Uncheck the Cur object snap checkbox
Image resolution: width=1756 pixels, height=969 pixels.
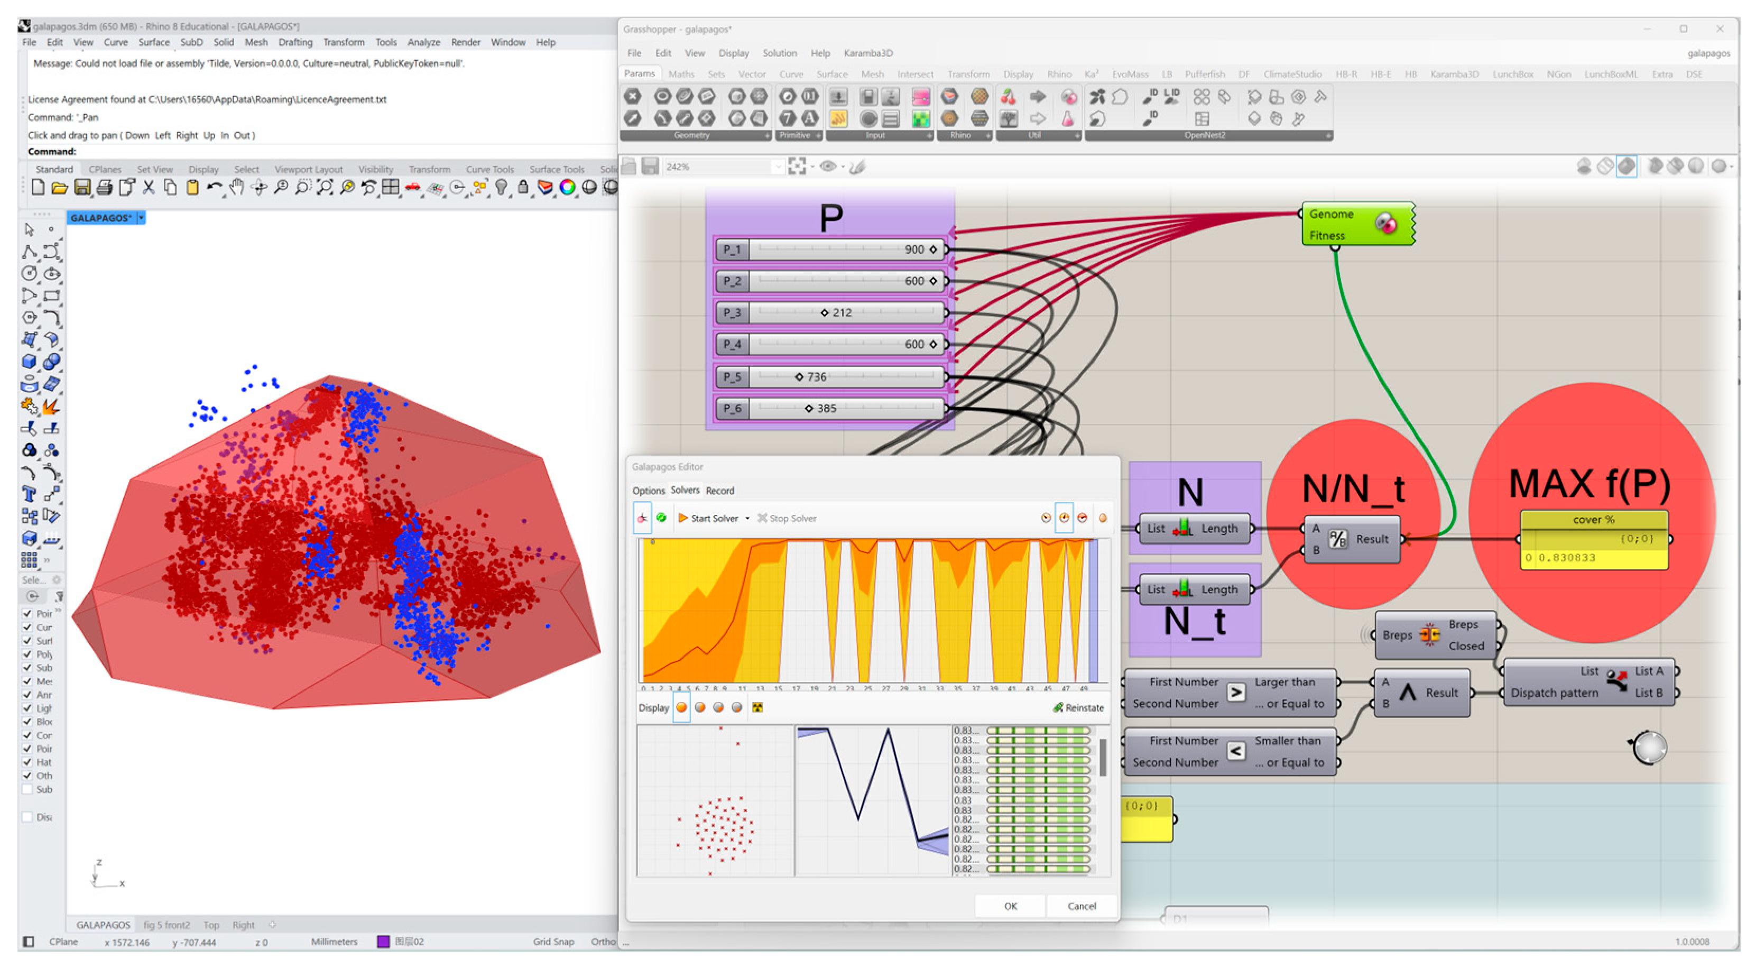coord(27,627)
